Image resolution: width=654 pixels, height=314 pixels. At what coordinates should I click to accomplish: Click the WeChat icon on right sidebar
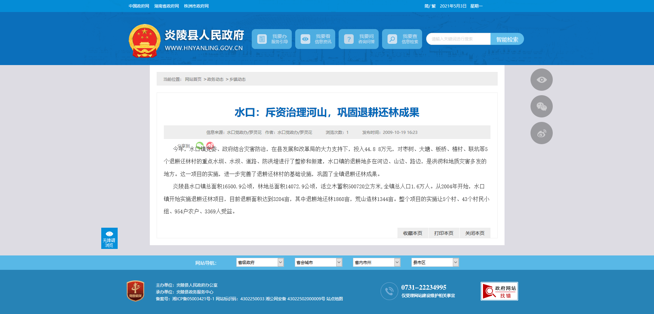(541, 106)
